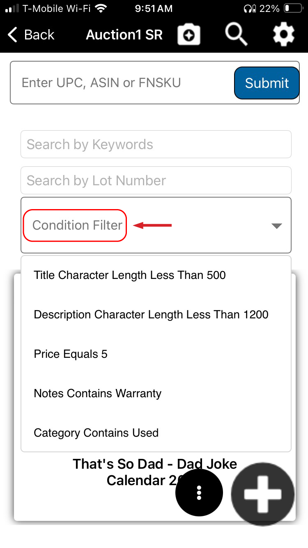Tap the back chevron arrow
The height and width of the screenshot is (548, 308).
(13, 35)
